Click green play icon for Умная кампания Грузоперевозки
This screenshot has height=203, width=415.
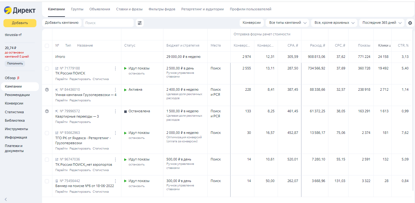125,89
